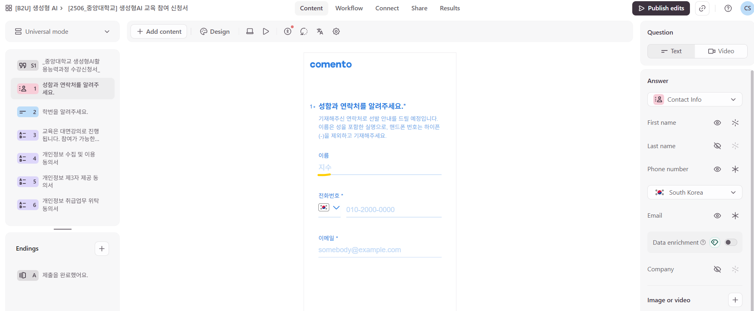Image resolution: width=754 pixels, height=311 pixels.
Task: Open the South Korea country dropdown
Action: (695, 193)
